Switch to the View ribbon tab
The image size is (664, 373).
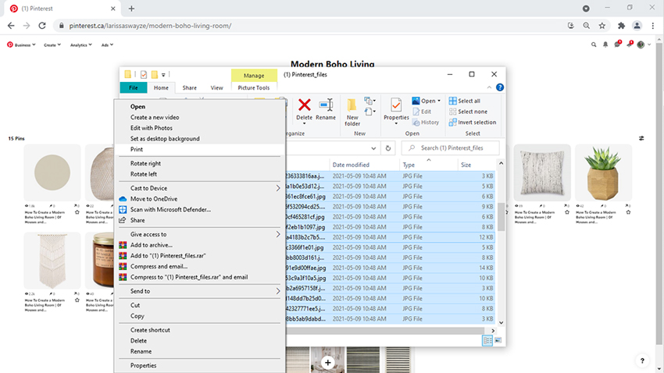click(x=217, y=87)
